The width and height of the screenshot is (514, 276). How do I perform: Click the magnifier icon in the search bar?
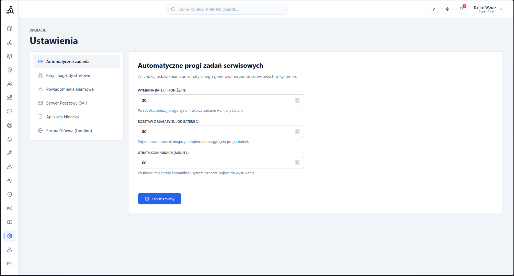[173, 9]
